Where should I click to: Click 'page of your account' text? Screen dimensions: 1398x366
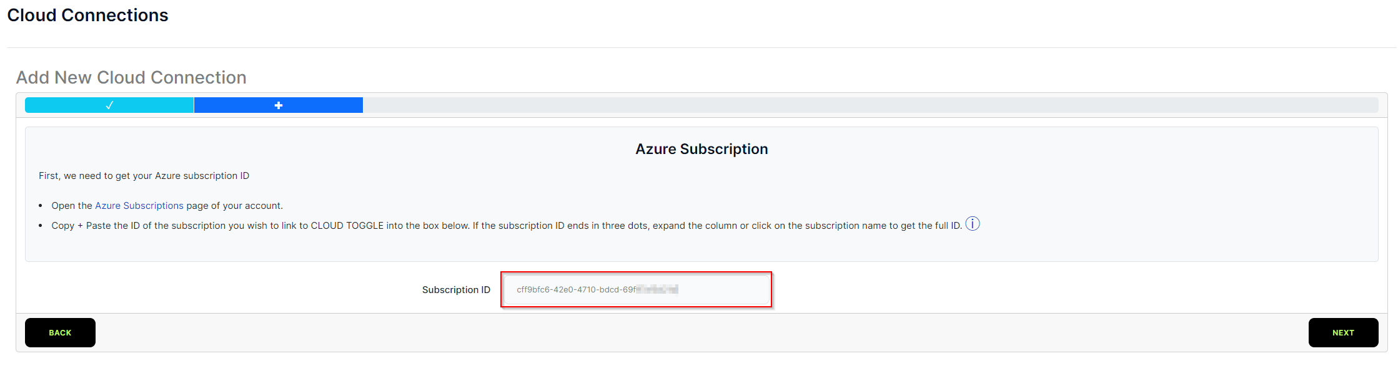click(x=234, y=206)
